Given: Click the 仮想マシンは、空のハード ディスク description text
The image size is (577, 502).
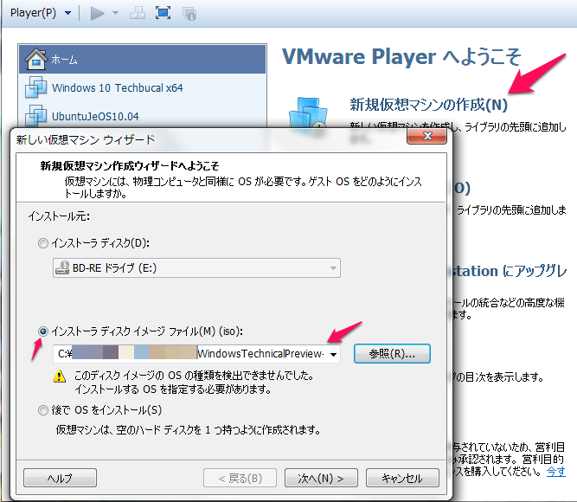Looking at the screenshot, I should pos(188,429).
